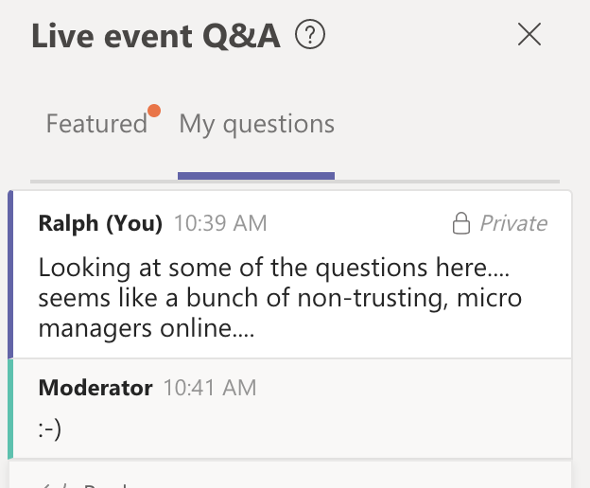Click the Ralph (You) sender name
Screen dimensions: 590x488
[100, 223]
